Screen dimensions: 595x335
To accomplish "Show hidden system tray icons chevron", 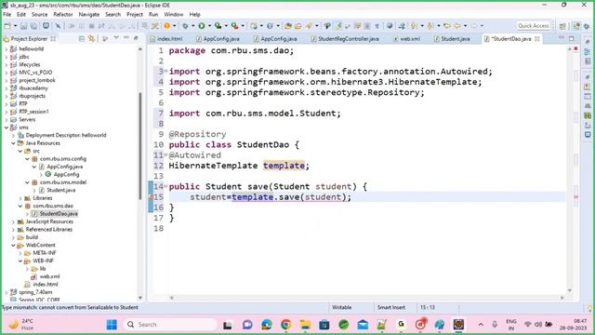I will [481, 325].
